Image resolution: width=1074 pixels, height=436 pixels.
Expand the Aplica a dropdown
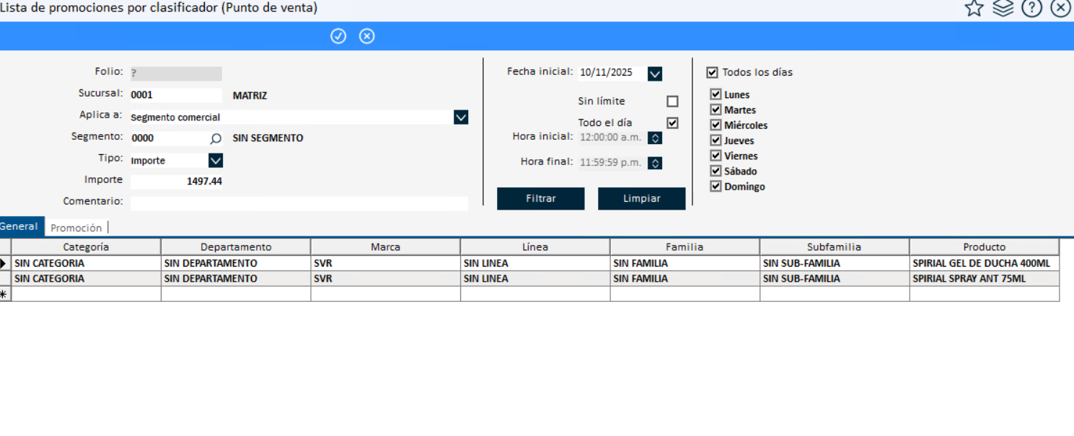[x=461, y=117]
